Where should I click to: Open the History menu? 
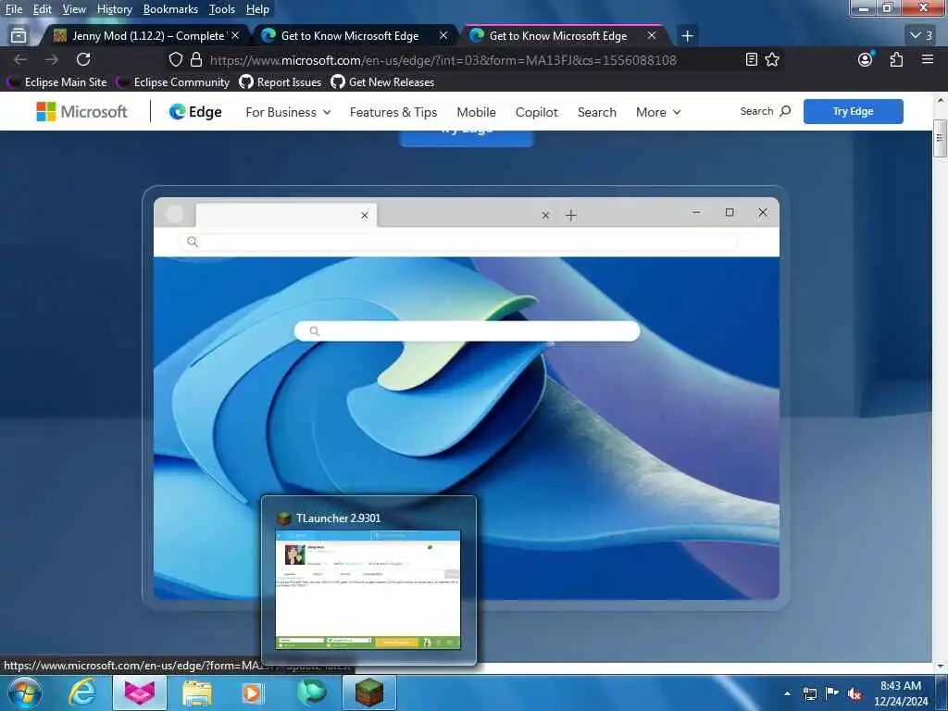114,9
